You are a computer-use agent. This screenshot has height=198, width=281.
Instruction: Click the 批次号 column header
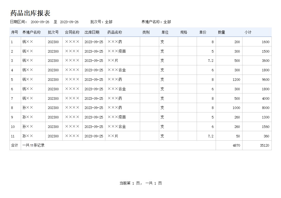tap(53, 32)
